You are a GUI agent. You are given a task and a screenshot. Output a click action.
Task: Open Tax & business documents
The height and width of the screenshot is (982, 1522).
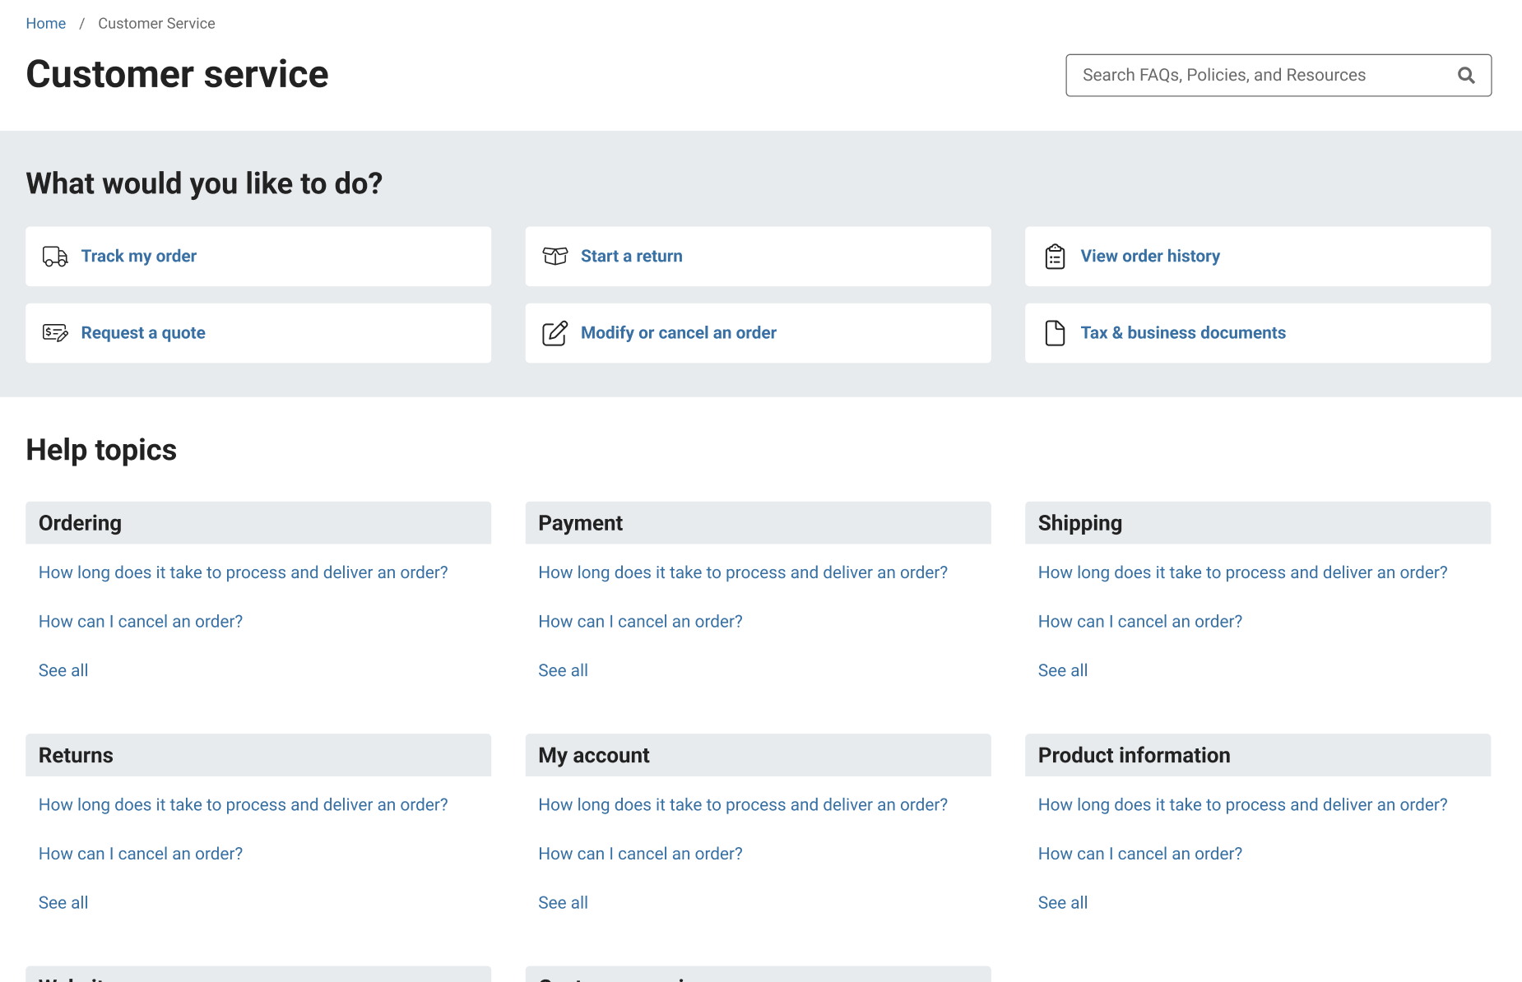pos(1182,333)
